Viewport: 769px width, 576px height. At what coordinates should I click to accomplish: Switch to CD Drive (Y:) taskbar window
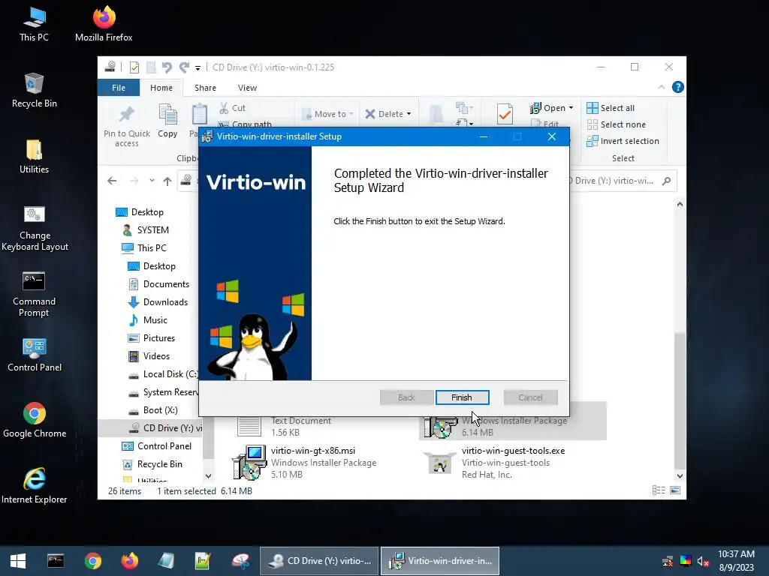tap(319, 561)
